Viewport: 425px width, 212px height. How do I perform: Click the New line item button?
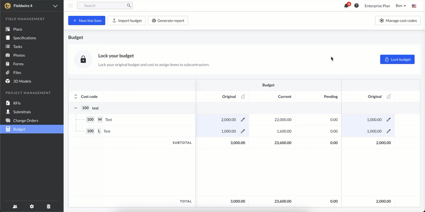click(87, 21)
